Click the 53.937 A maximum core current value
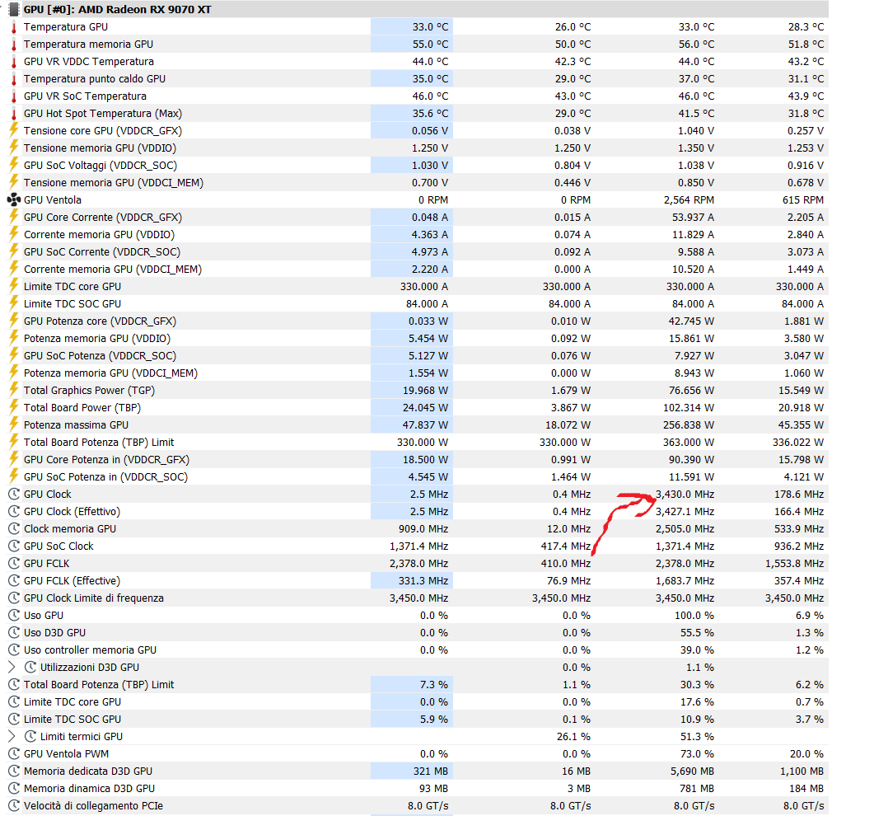Viewport: 874px width, 816px height. click(693, 217)
